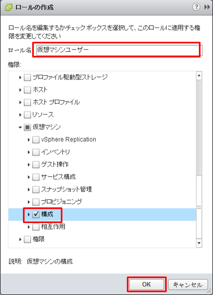Click the scrollbar down arrow in permissions list
Image resolution: width=213 pixels, height=295 pixels.
(199, 243)
